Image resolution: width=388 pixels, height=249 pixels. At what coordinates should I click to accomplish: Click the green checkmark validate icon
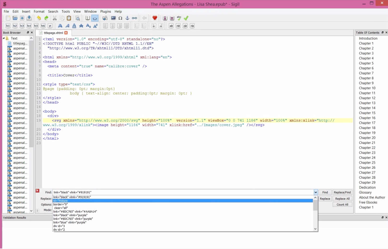[186, 18]
